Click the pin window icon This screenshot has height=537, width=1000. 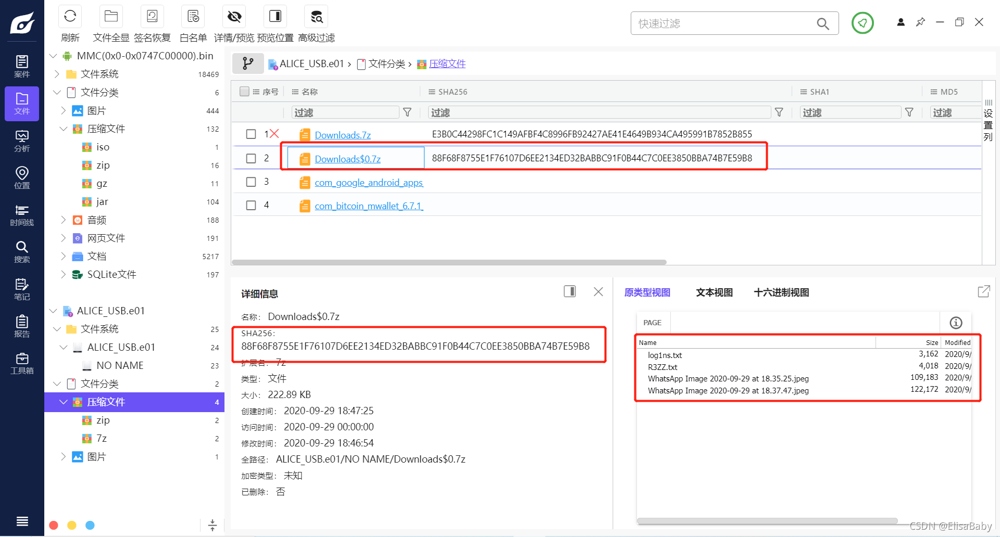[920, 22]
